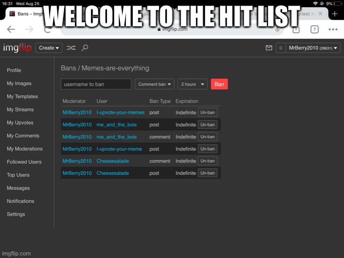344x258 pixels.
Task: Tap the browser back arrow
Action: pos(11,29)
